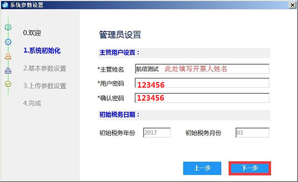Select the 0.欢迎 step

(x=32, y=33)
